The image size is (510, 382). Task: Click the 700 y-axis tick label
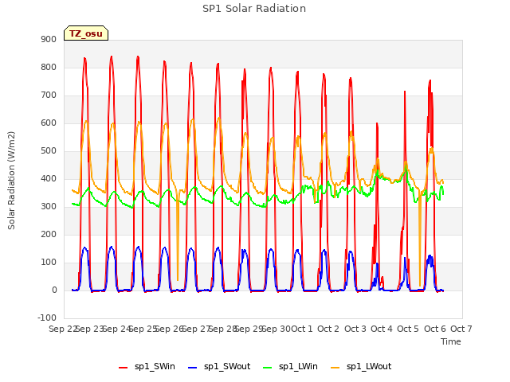49,95
